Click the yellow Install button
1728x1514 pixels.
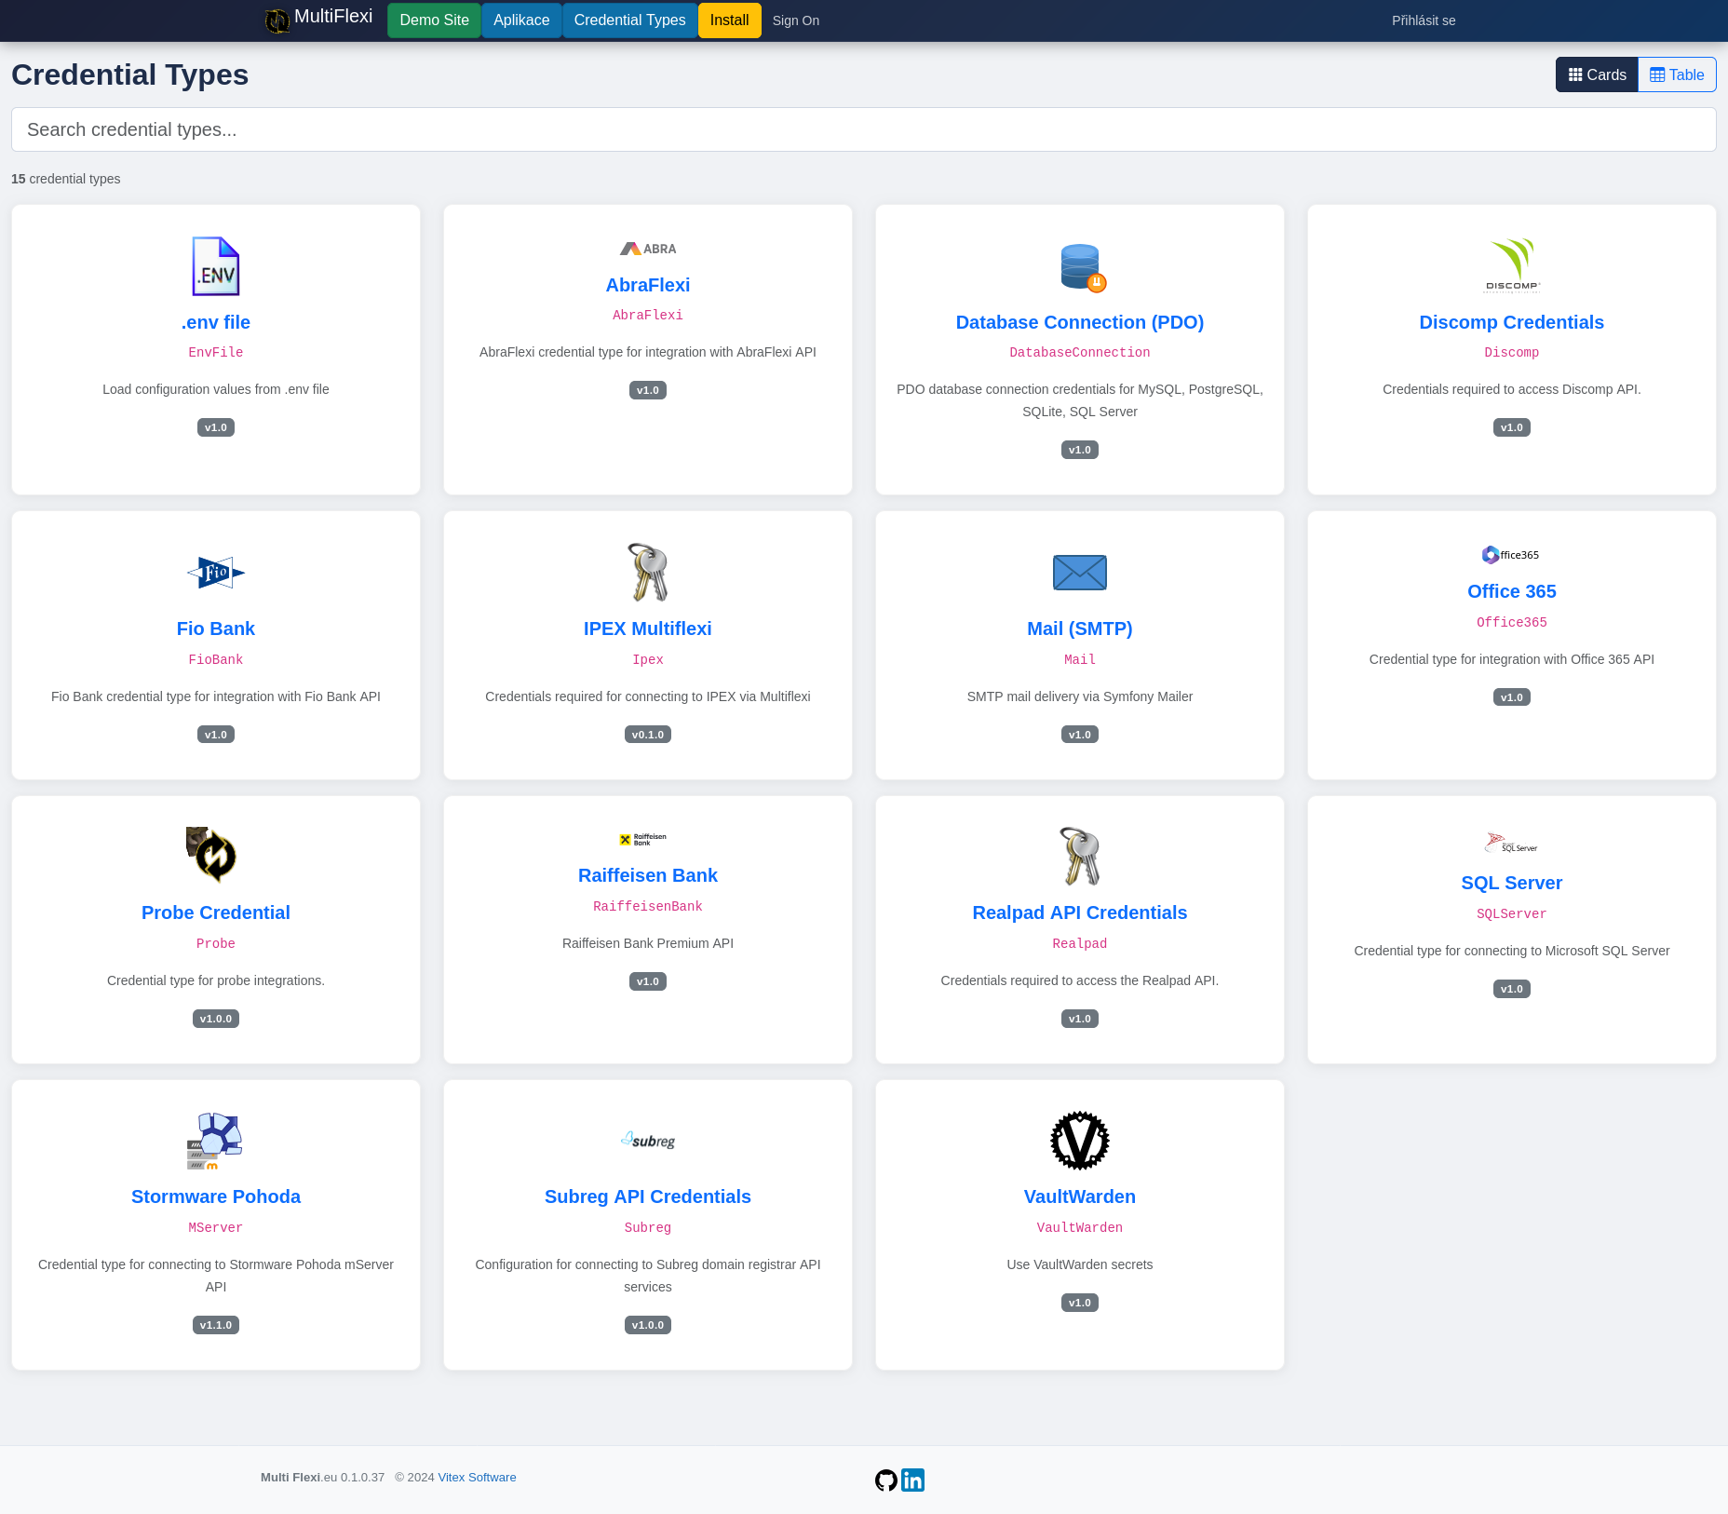coord(729,20)
